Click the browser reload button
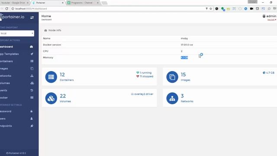Image resolution: width=277 pixels, height=156 pixels. point(7,9)
